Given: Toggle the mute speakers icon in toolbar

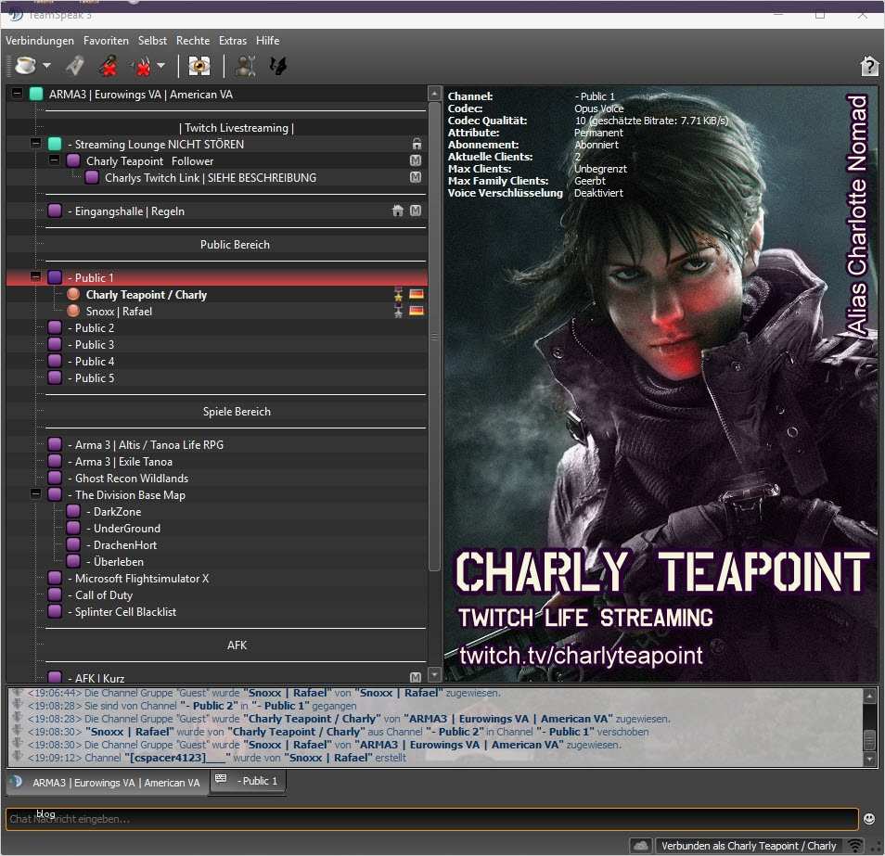Looking at the screenshot, I should [141, 66].
